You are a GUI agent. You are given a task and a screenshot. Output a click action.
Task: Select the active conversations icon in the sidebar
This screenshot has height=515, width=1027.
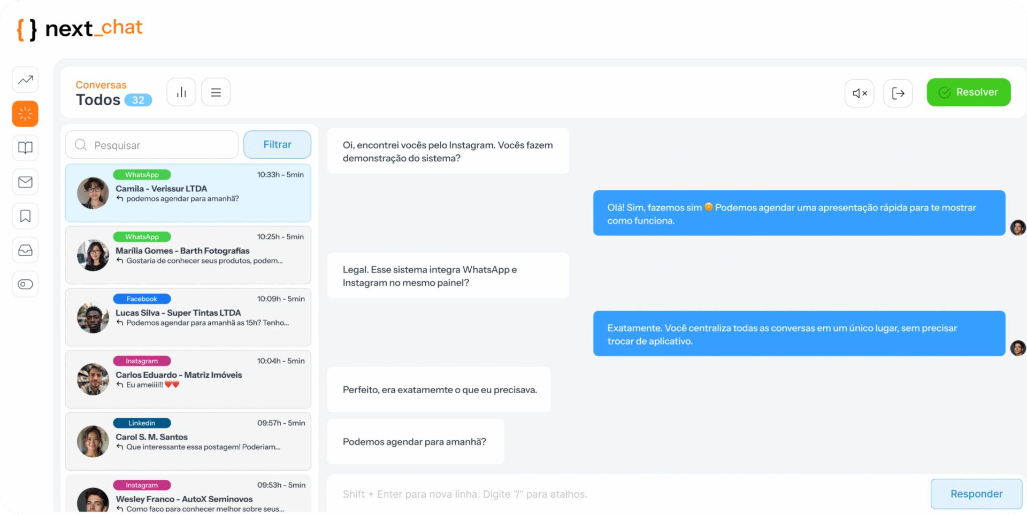25,113
